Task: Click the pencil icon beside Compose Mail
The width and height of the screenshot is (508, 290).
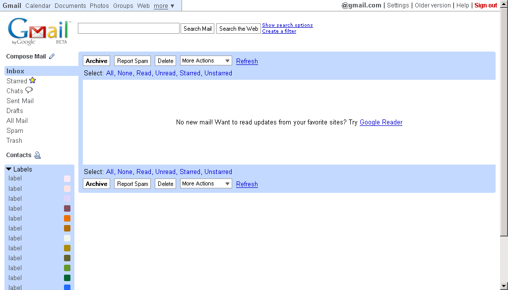Action: tap(52, 57)
